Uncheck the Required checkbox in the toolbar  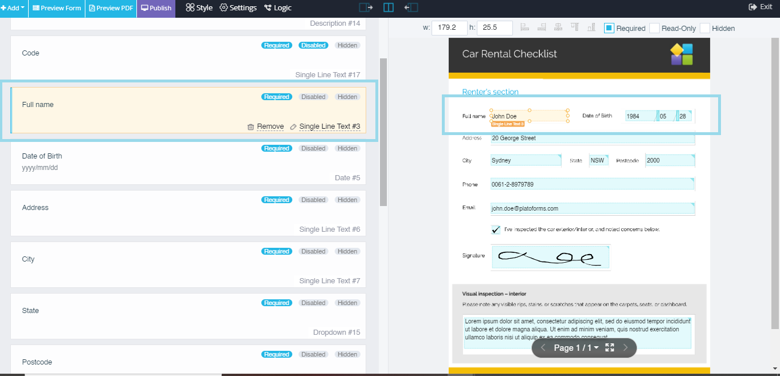[609, 28]
